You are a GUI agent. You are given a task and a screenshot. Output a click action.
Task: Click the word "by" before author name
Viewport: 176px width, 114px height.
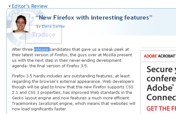(x=39, y=26)
